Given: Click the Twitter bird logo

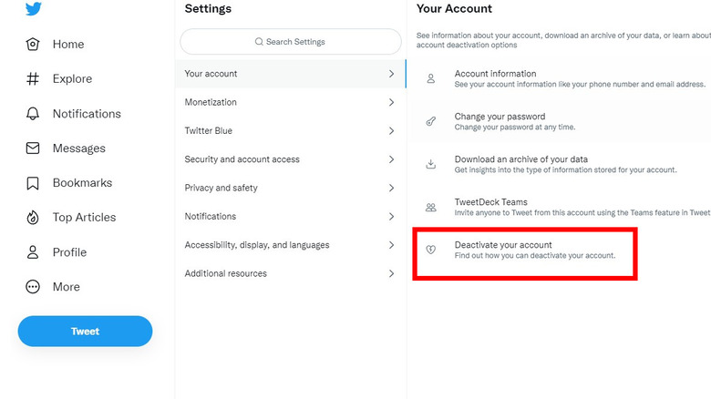Looking at the screenshot, I should pos(34,9).
